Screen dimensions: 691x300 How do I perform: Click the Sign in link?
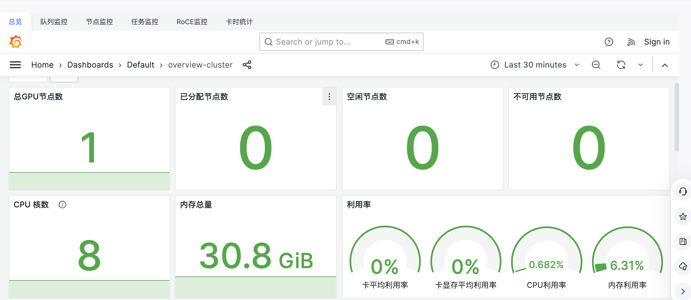[657, 42]
